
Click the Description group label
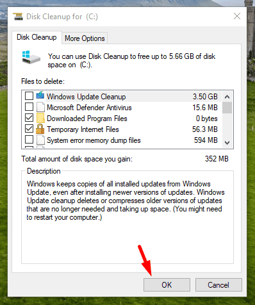point(44,171)
